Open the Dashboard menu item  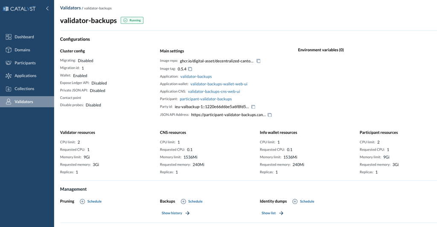tap(24, 37)
